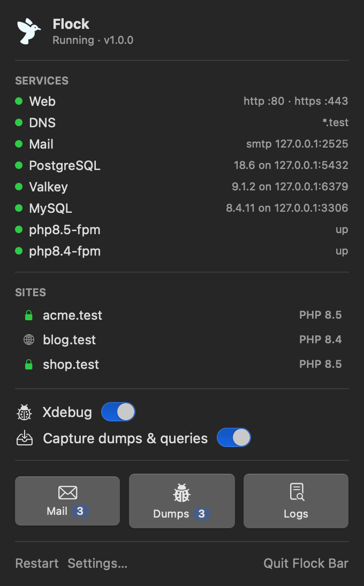Open the Dumps viewer button
This screenshot has height=586, width=364.
pyautogui.click(x=182, y=501)
